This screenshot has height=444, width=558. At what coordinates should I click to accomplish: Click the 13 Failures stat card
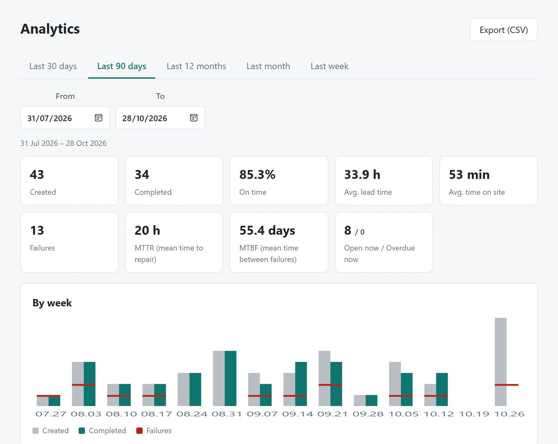(69, 242)
